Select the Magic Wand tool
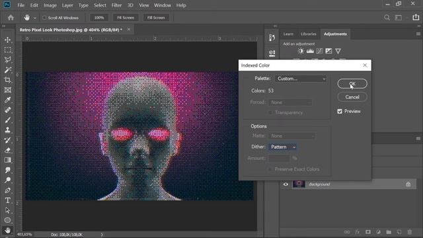This screenshot has width=423, height=238. point(7,70)
